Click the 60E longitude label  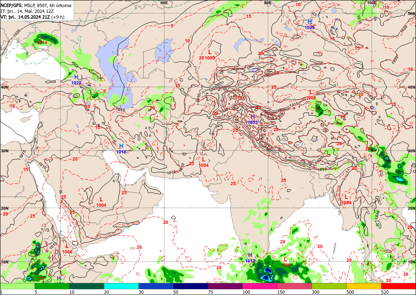click(x=164, y=2)
